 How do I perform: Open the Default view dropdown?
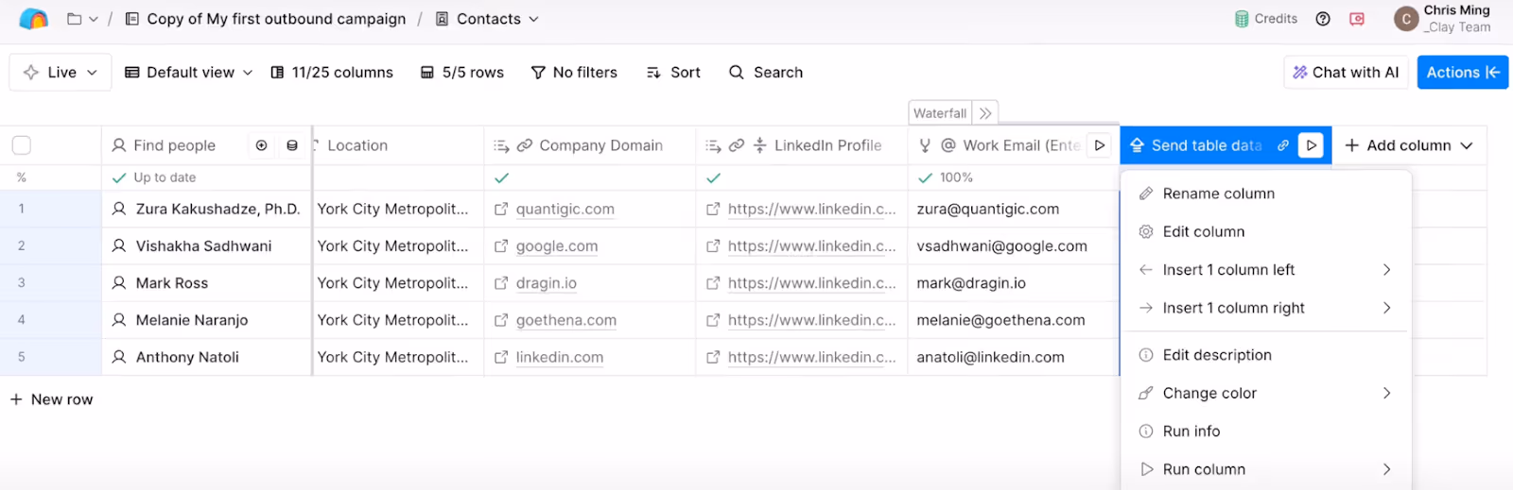coord(189,73)
